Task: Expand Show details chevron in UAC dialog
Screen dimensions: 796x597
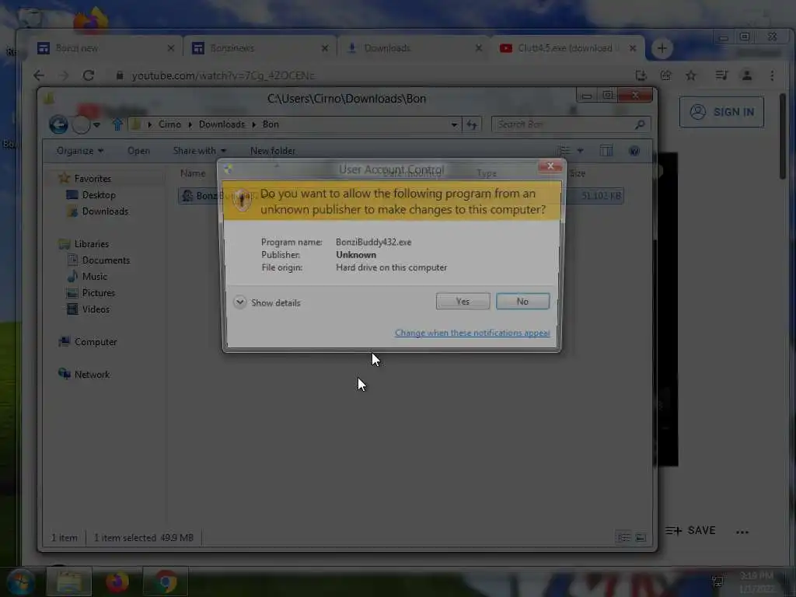Action: tap(239, 302)
